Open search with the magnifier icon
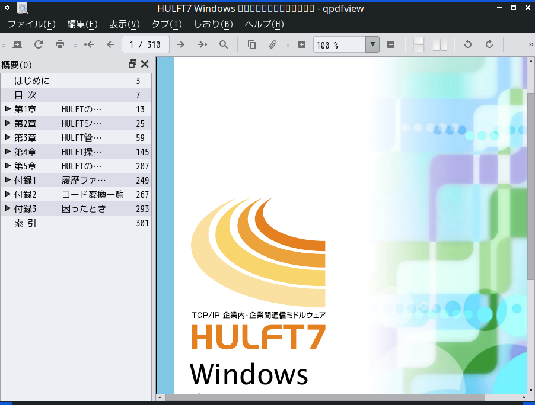Viewport: 535px width, 405px height. [x=224, y=44]
